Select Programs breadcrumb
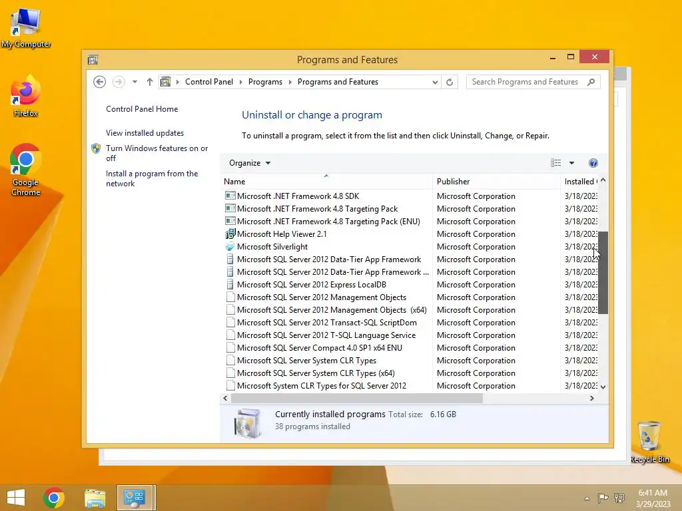The height and width of the screenshot is (511, 682). (x=265, y=82)
